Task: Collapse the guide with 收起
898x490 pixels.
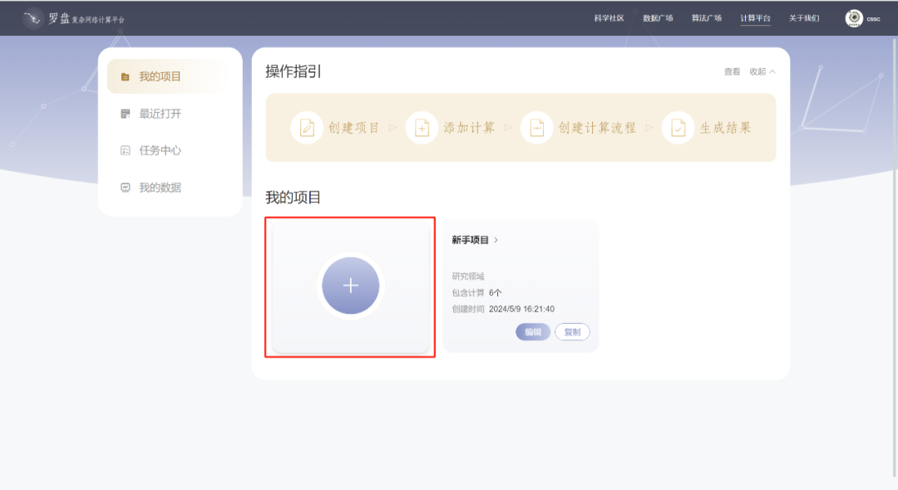Action: coord(762,71)
